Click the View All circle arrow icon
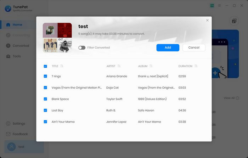Screen dimensions: 248x158 (x=237, y=98)
